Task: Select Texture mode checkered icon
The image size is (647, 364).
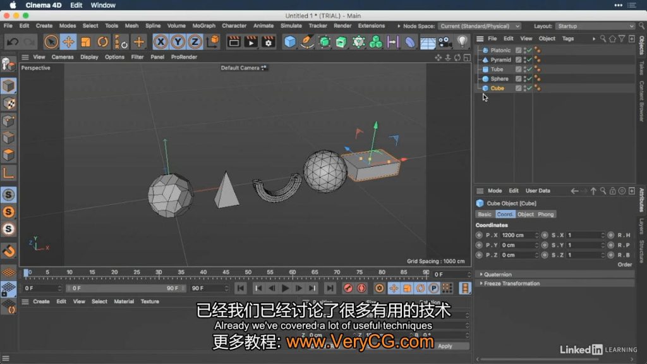Action: 8,103
